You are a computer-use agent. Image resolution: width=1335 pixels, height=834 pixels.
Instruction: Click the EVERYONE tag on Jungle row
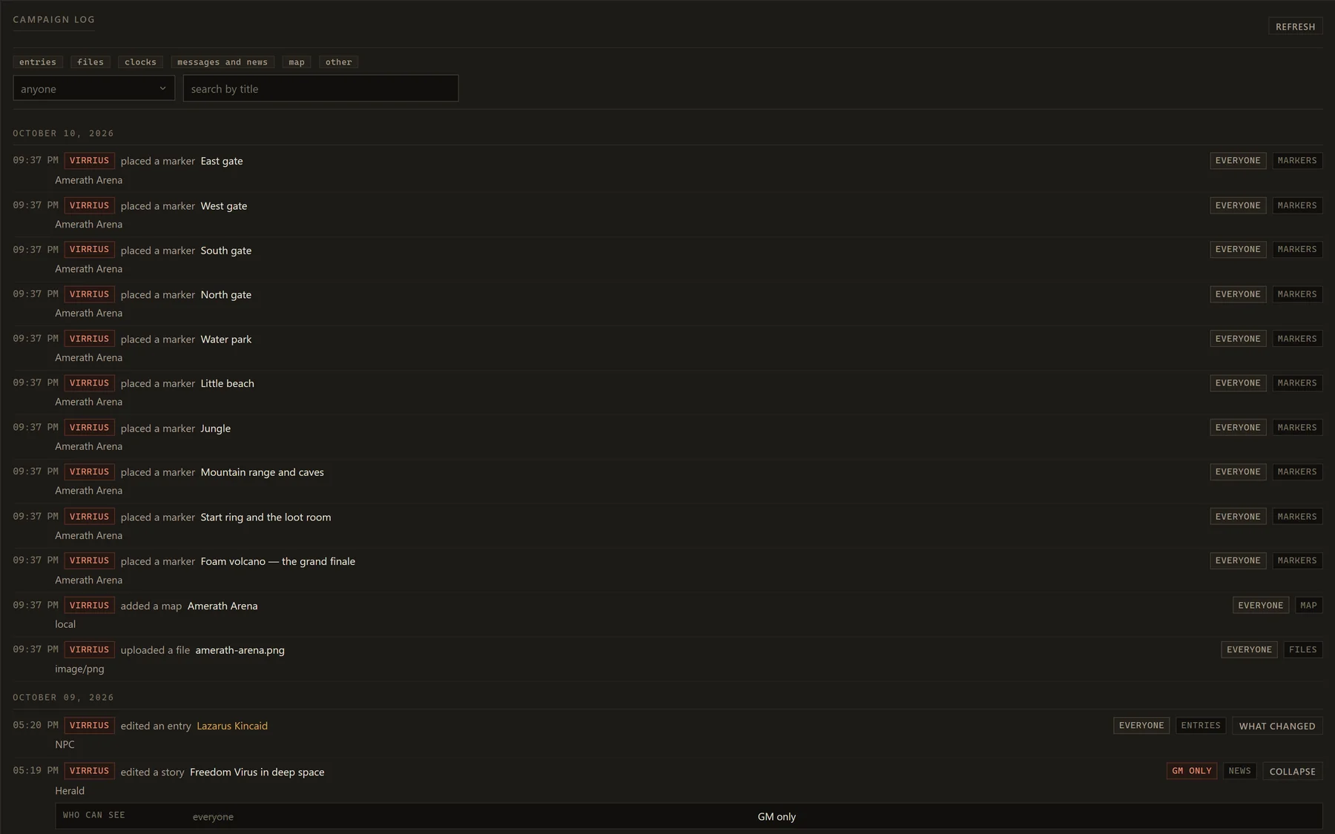coord(1238,428)
